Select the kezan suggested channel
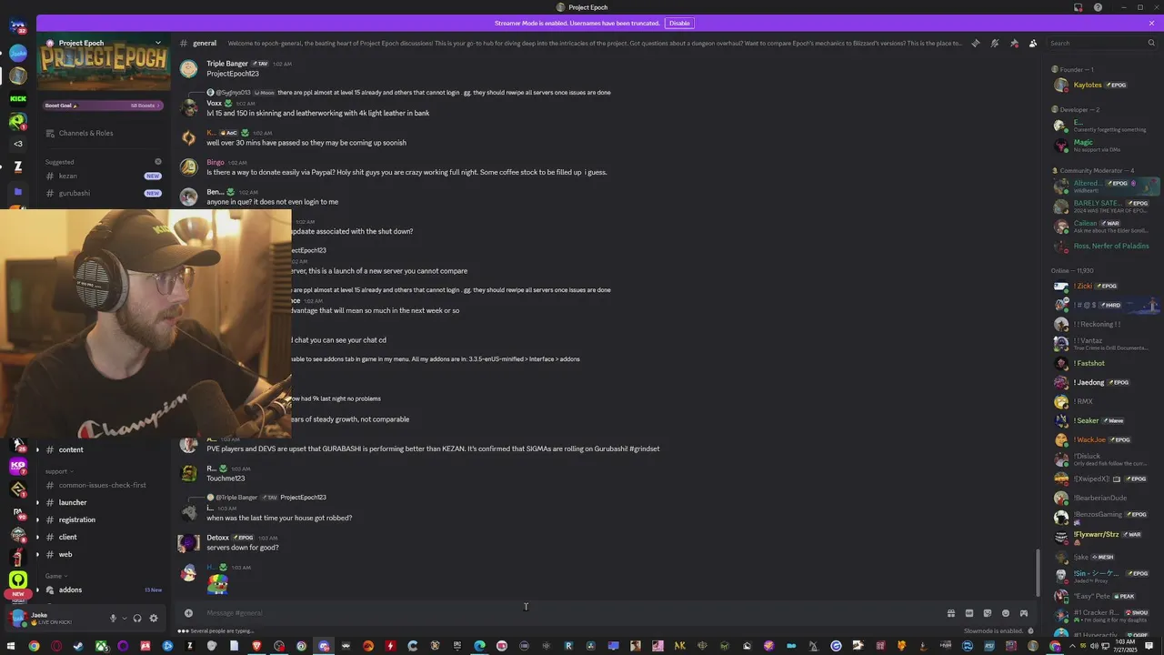 point(103,176)
